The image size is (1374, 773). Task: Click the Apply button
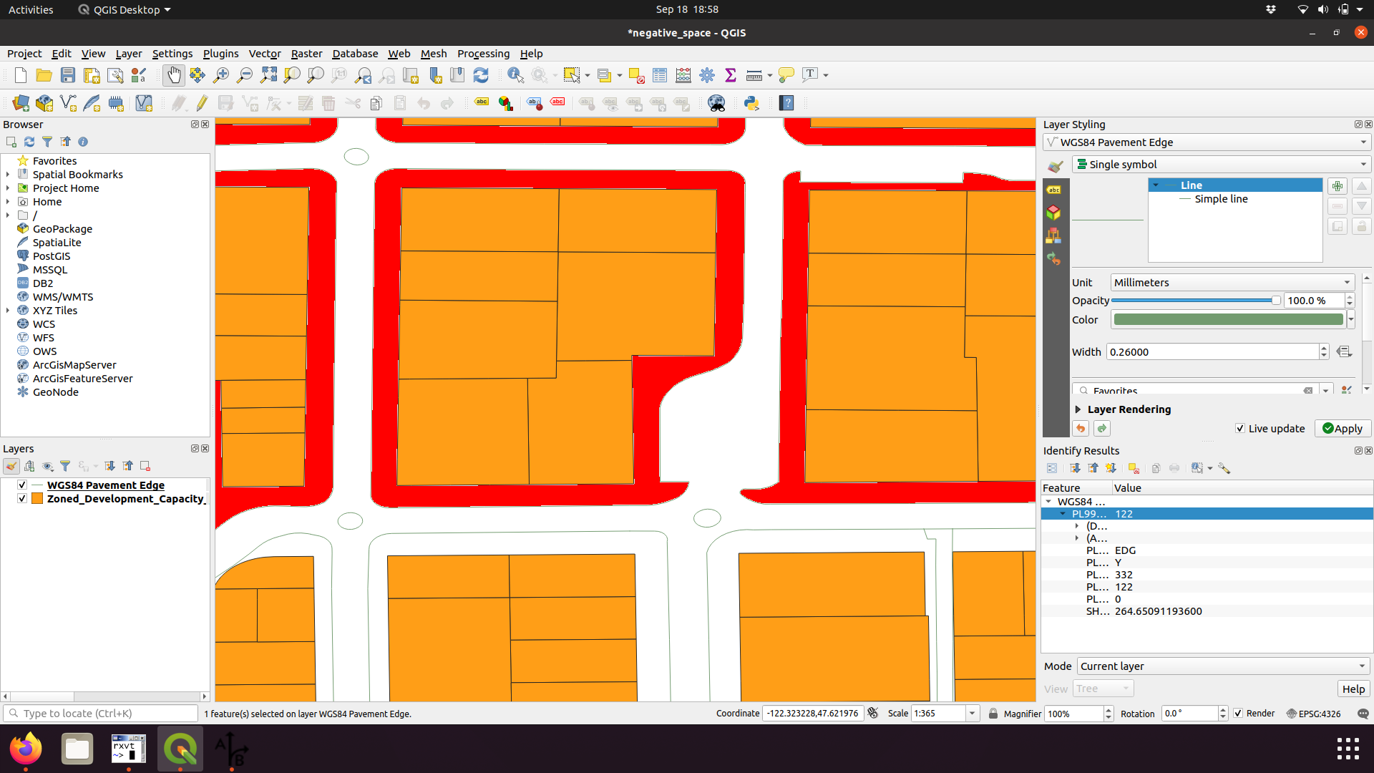coord(1343,429)
